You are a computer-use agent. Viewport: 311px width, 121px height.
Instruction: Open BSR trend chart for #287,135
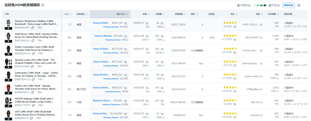pos(126,23)
